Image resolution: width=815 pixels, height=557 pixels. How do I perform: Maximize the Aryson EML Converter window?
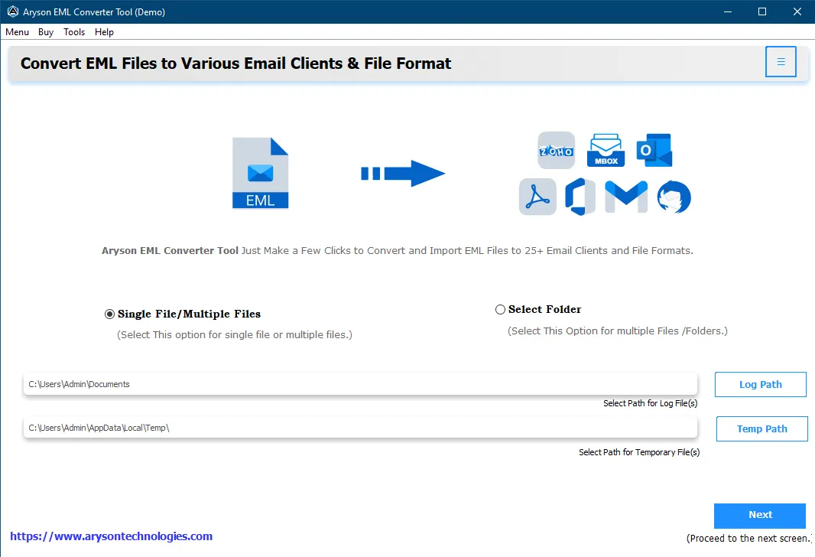pos(762,11)
